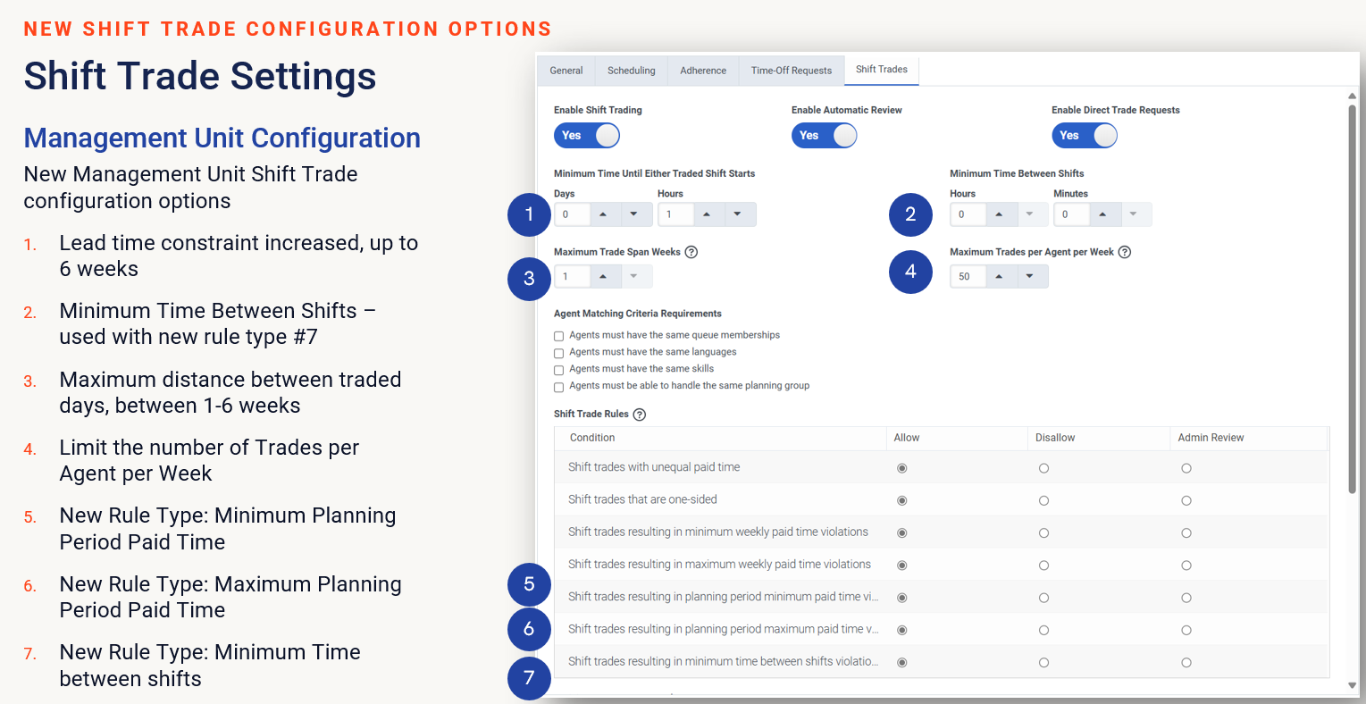Increase Maximum Trades per Agent per Week
This screenshot has width=1366, height=704.
1000,277
